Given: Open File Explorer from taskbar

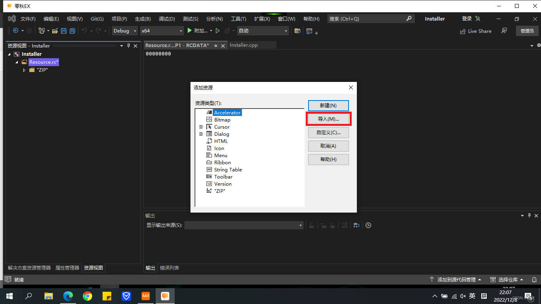Looking at the screenshot, I should click(48, 296).
